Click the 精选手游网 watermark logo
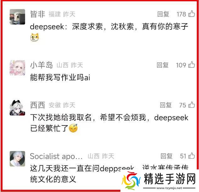 coord(159,181)
